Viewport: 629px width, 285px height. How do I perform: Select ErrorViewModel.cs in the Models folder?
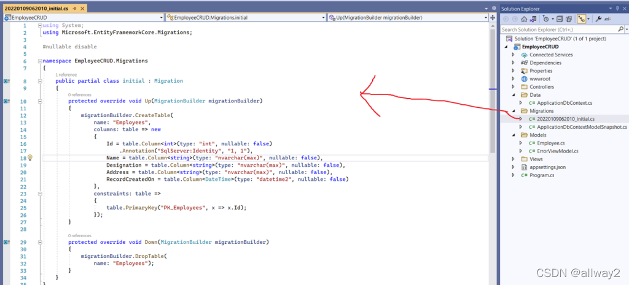pos(558,151)
